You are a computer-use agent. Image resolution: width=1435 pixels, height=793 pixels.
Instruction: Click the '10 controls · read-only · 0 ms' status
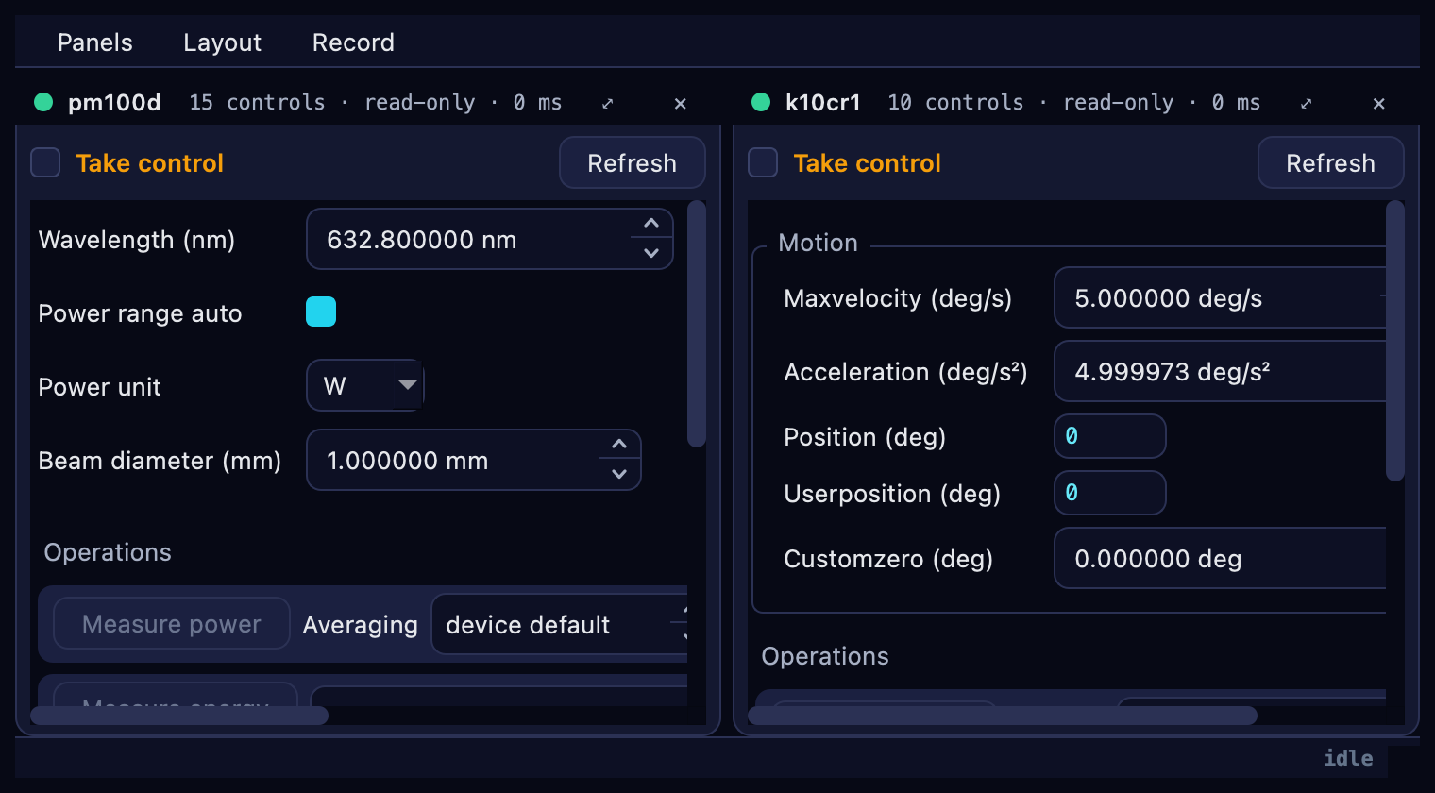click(1073, 102)
